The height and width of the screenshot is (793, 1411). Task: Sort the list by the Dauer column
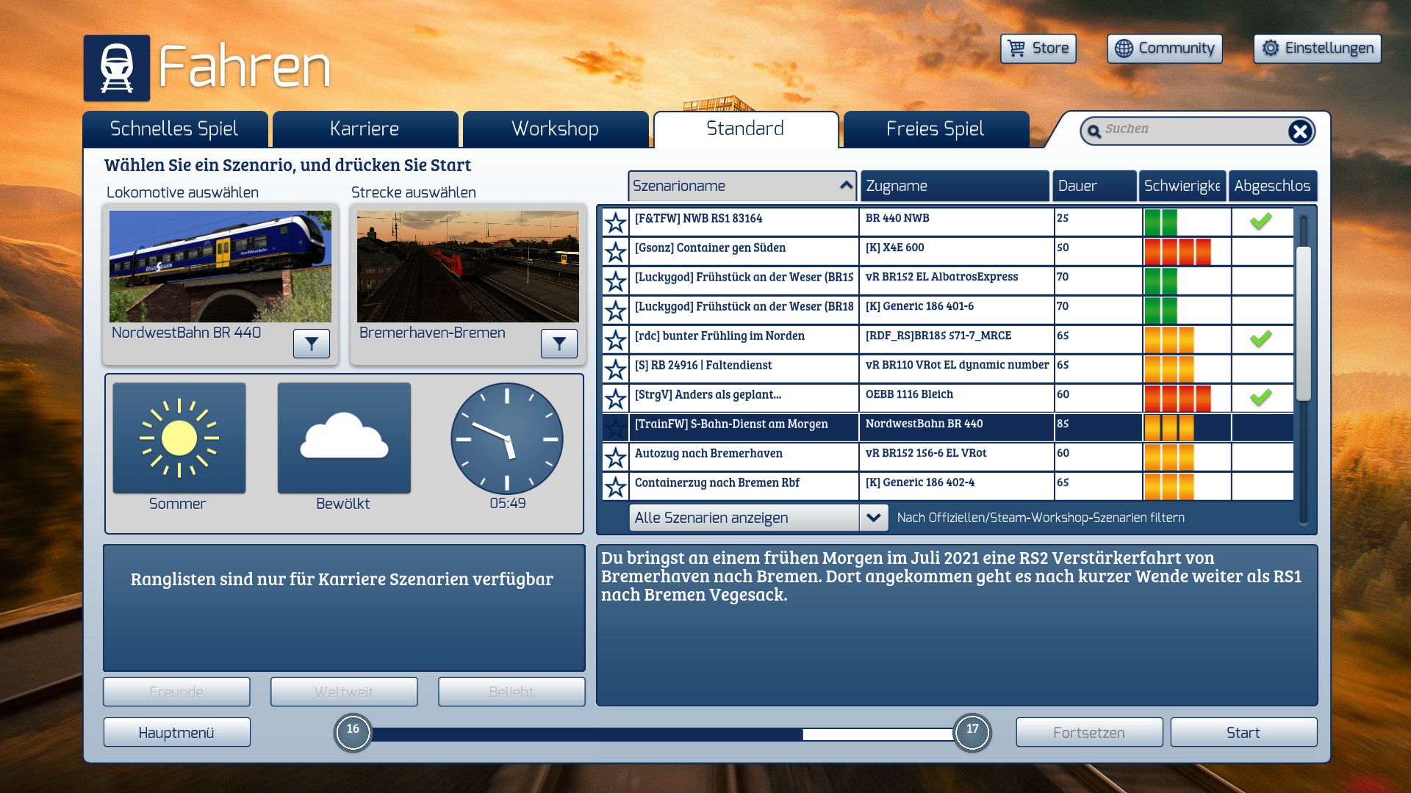pos(1094,186)
